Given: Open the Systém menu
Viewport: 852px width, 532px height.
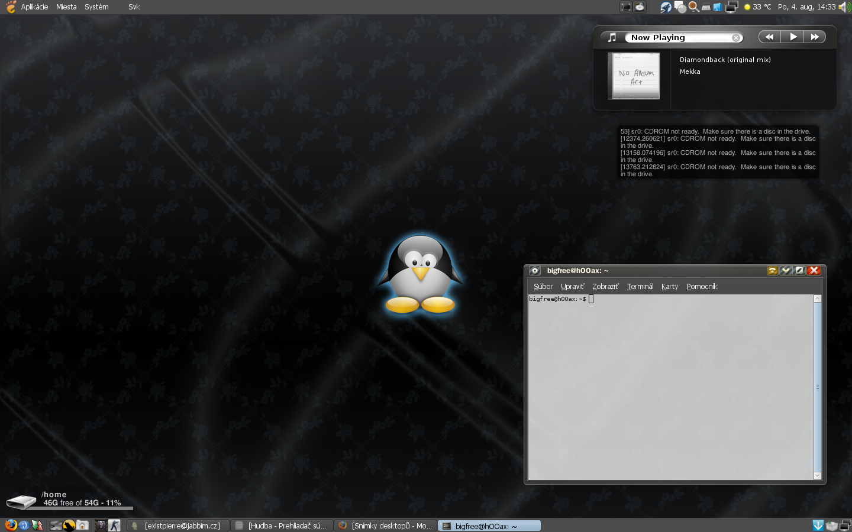Looking at the screenshot, I should [96, 7].
